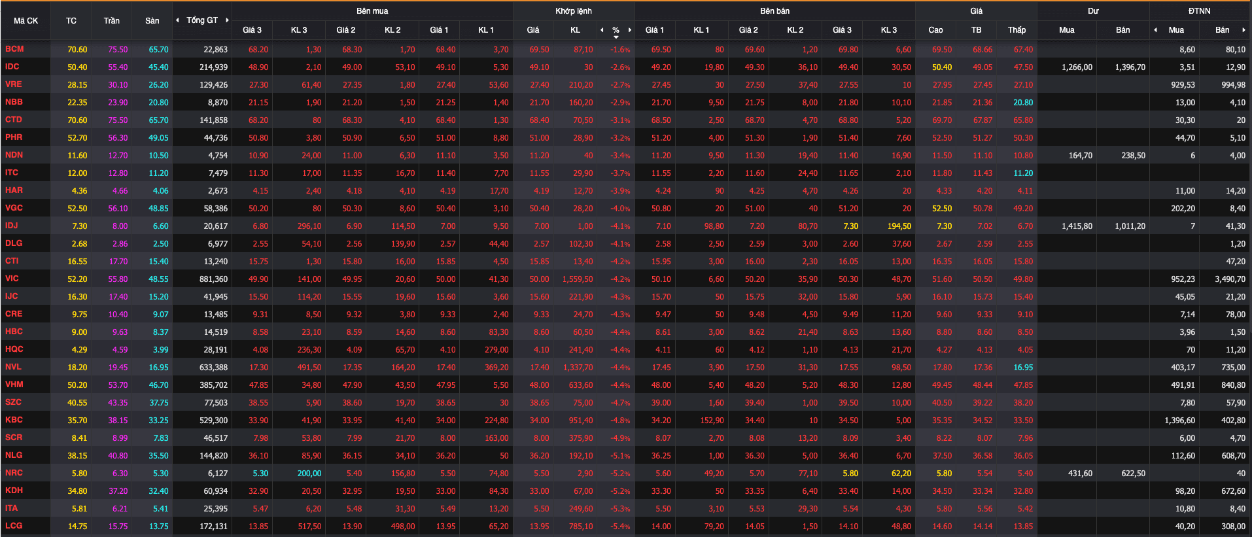Click the left arrow beside ĐTNN Mua
Screen dimensions: 1252x537
tap(1155, 30)
